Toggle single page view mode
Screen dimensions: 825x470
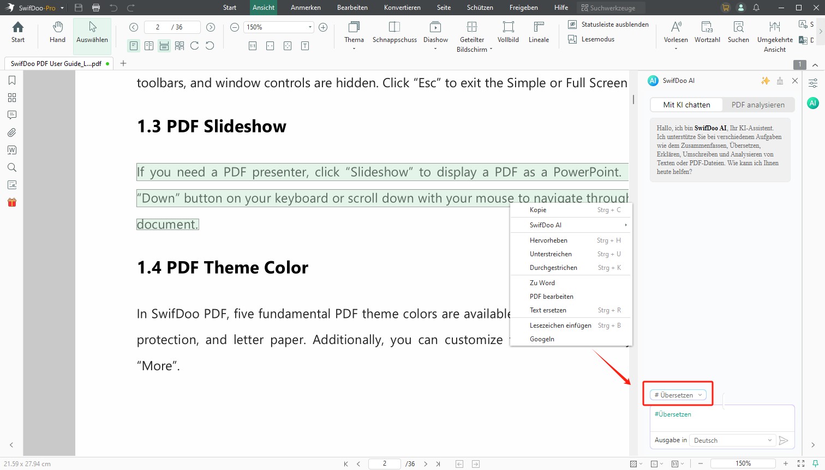pyautogui.click(x=134, y=46)
